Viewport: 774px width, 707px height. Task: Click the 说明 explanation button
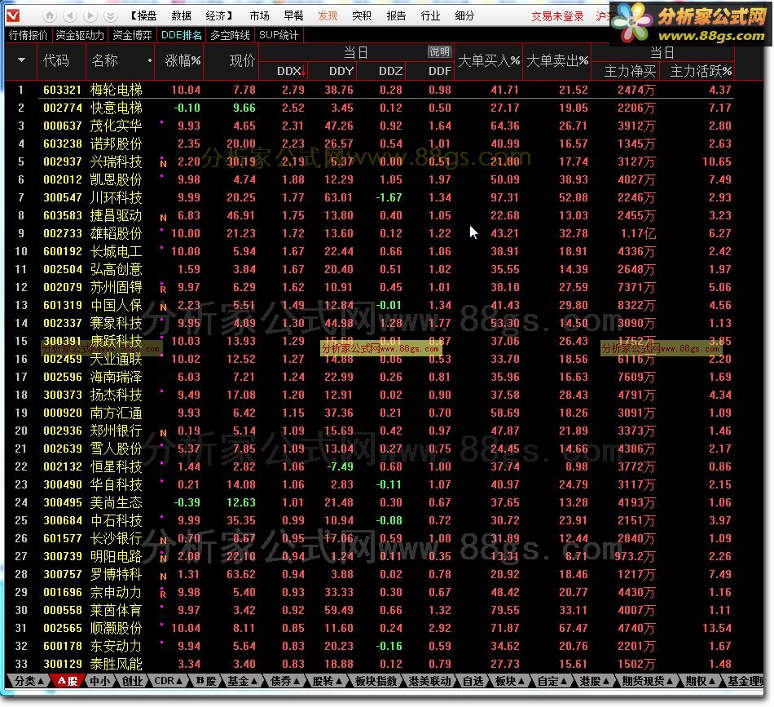[x=439, y=52]
